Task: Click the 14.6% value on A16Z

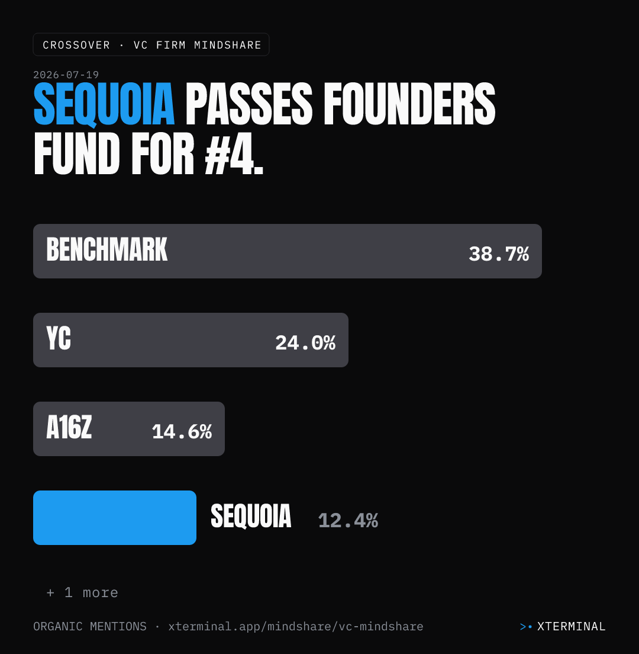Action: click(182, 431)
